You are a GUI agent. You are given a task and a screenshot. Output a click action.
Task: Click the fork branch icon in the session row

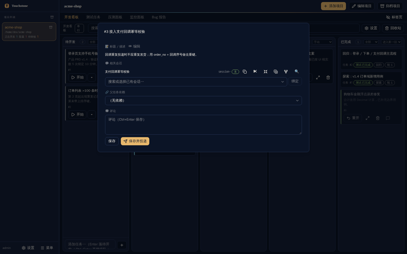(x=286, y=72)
